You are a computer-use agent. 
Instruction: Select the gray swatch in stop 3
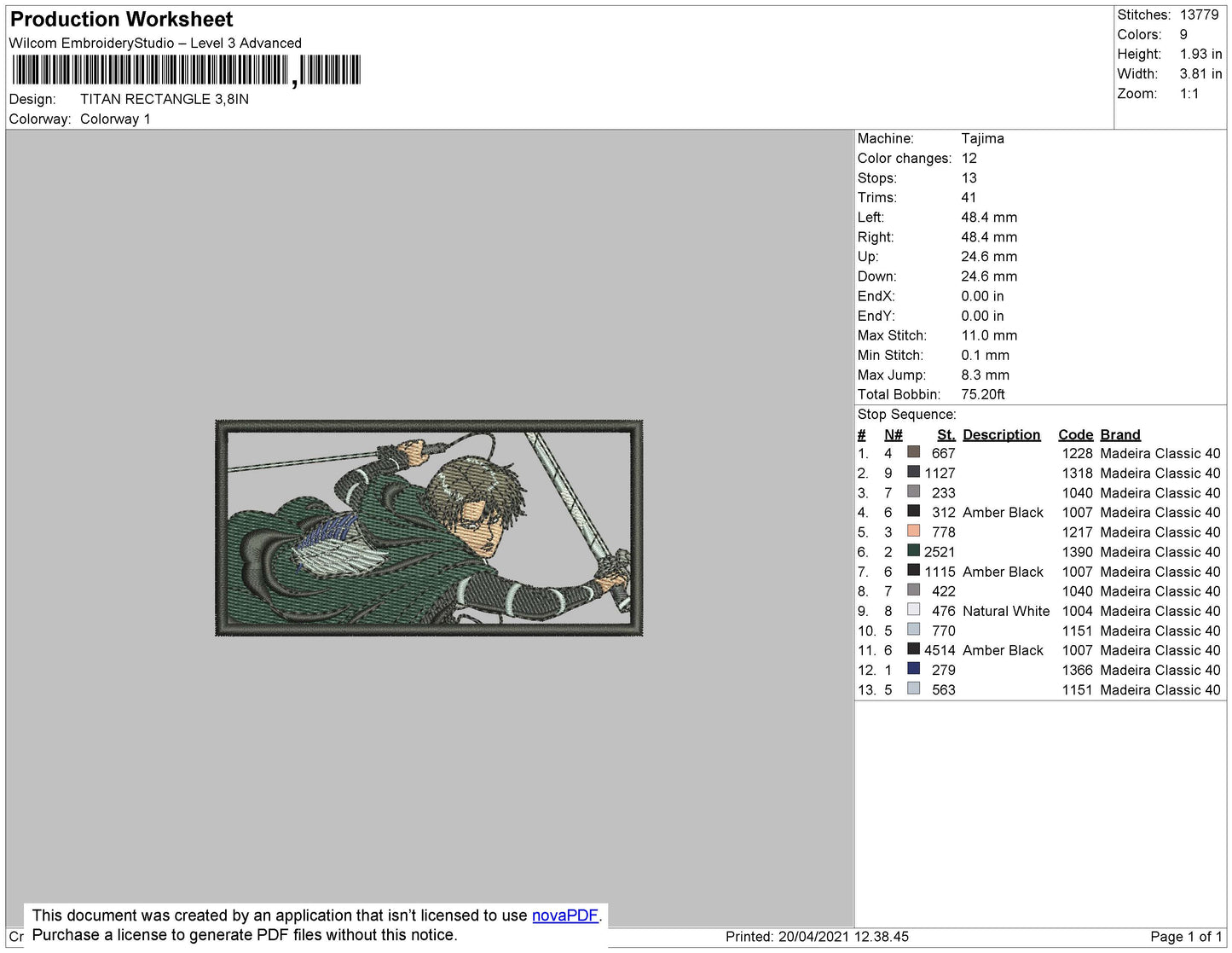913,491
